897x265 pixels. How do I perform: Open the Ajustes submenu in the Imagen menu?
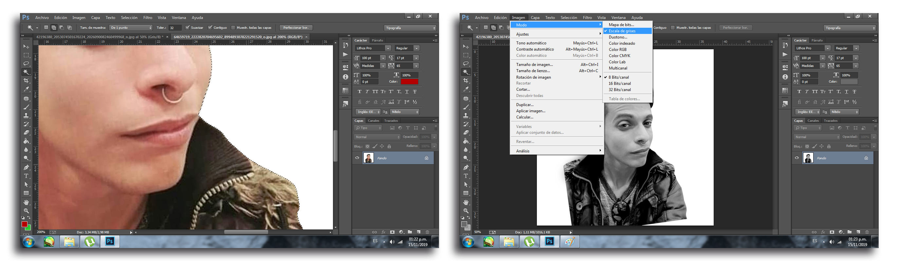557,34
